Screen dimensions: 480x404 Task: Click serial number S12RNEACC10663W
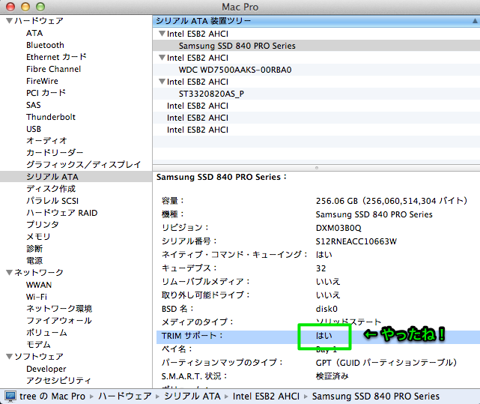[356, 241]
